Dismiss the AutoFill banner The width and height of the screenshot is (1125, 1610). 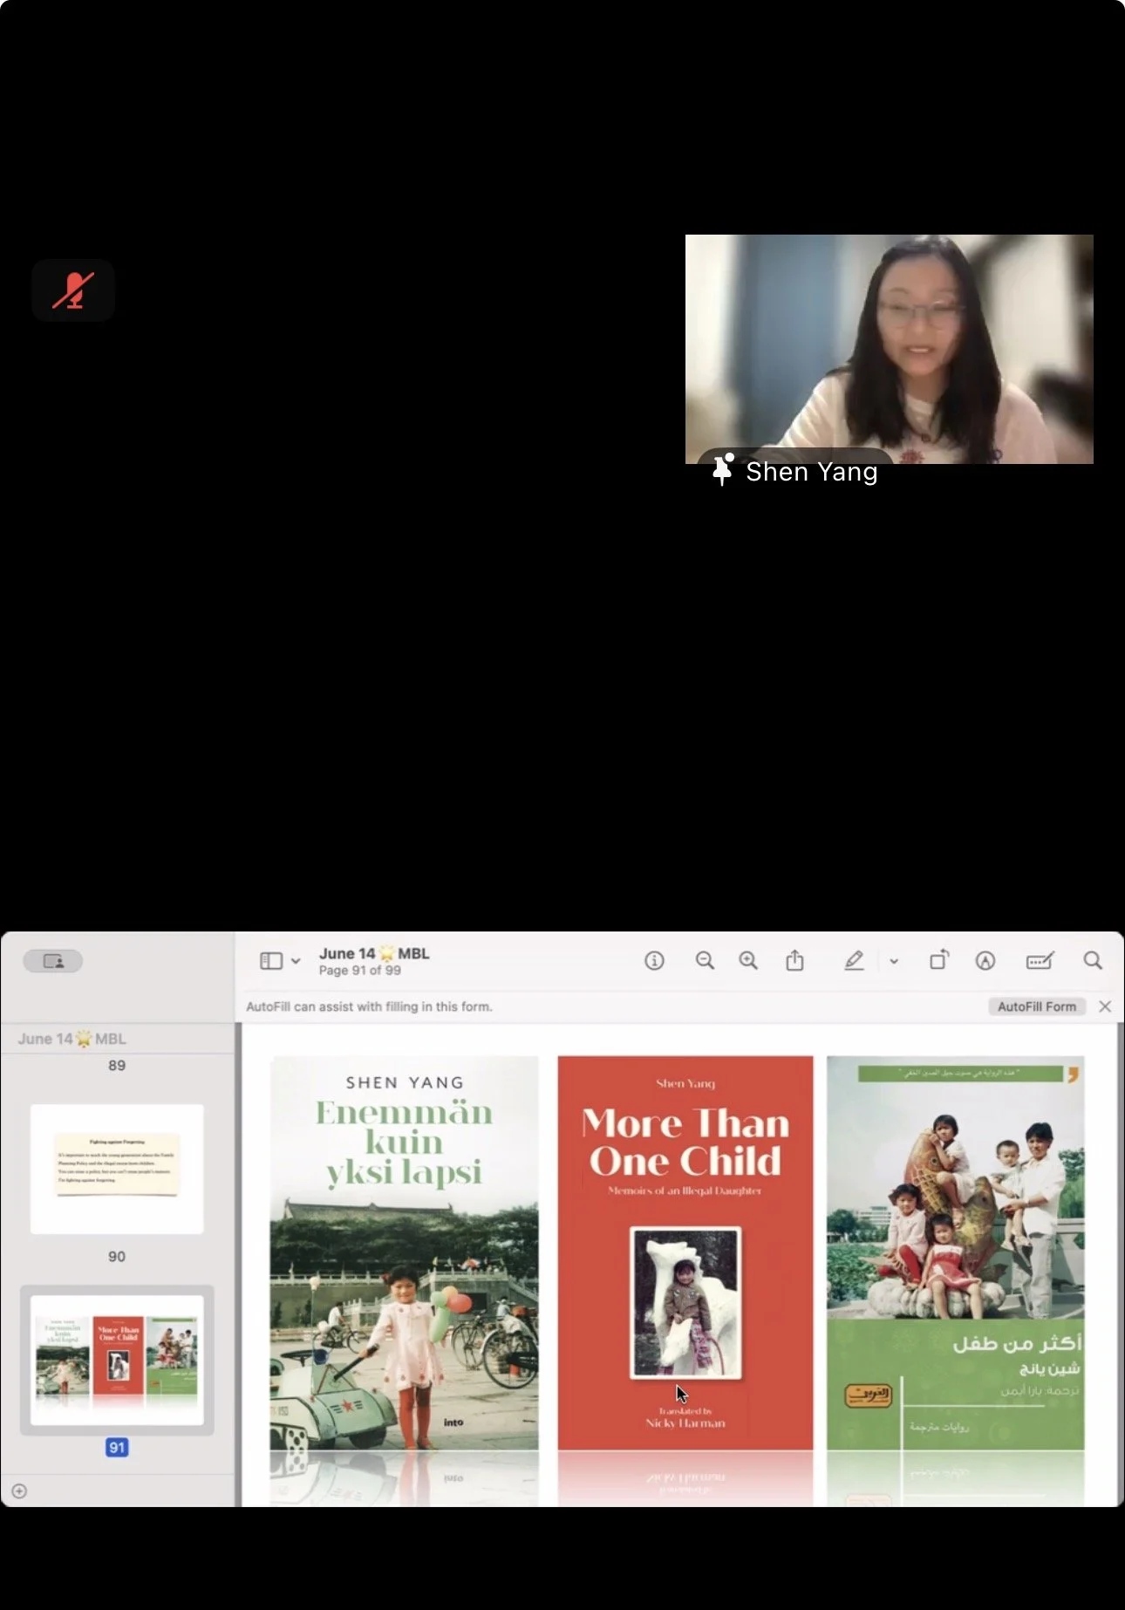(x=1105, y=1006)
